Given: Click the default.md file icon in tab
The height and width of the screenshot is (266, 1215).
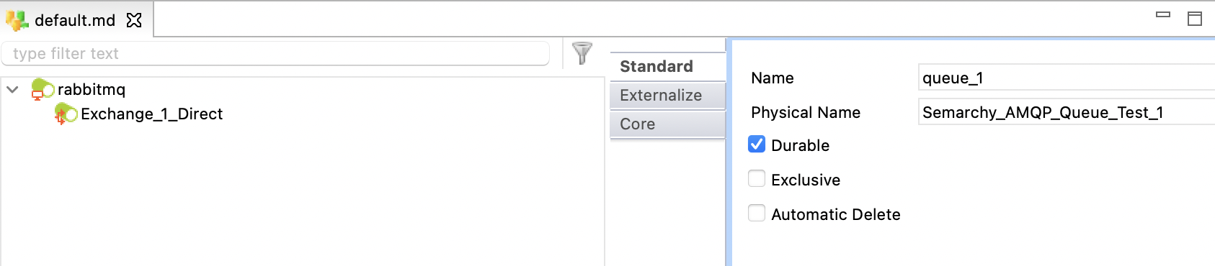Looking at the screenshot, I should 17,20.
